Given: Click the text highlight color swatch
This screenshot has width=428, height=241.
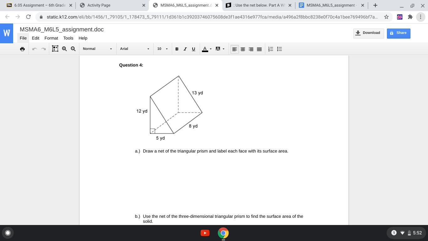Looking at the screenshot, I should coord(218,49).
